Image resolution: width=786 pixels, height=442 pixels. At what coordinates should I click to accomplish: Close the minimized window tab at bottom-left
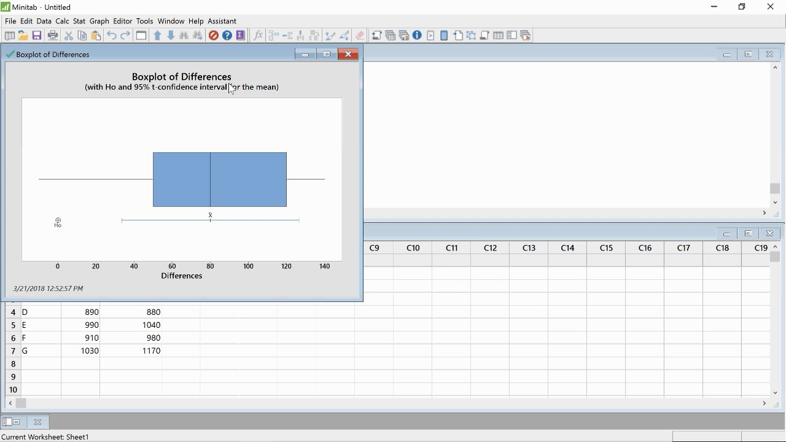pyautogui.click(x=37, y=422)
